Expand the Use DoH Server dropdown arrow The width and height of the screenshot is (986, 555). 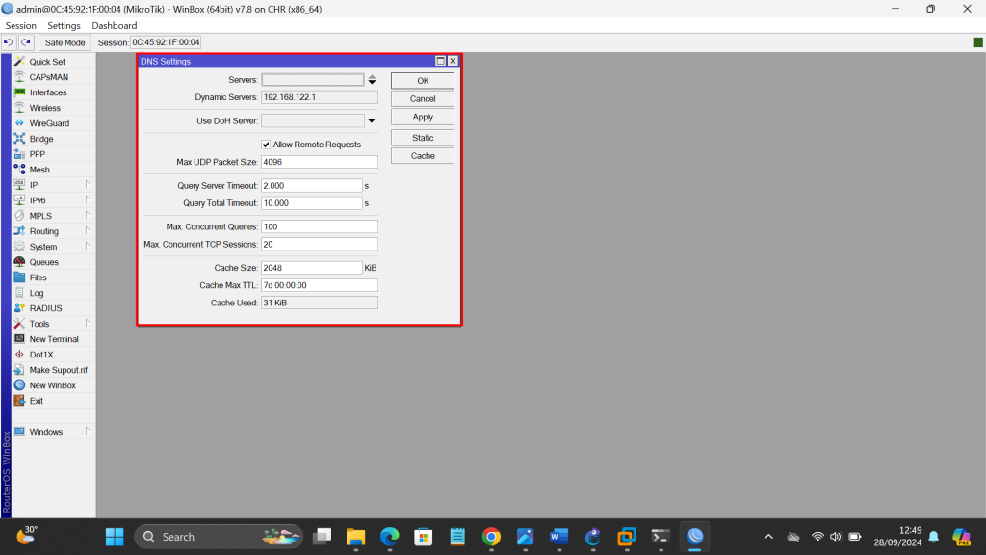[x=372, y=121]
